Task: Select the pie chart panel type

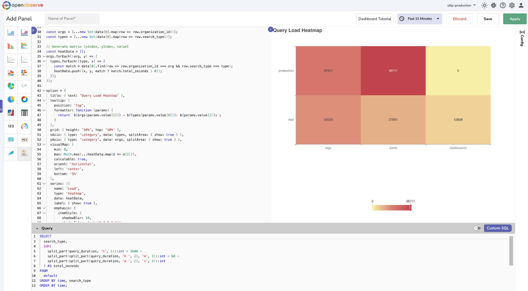Action: pos(11,100)
